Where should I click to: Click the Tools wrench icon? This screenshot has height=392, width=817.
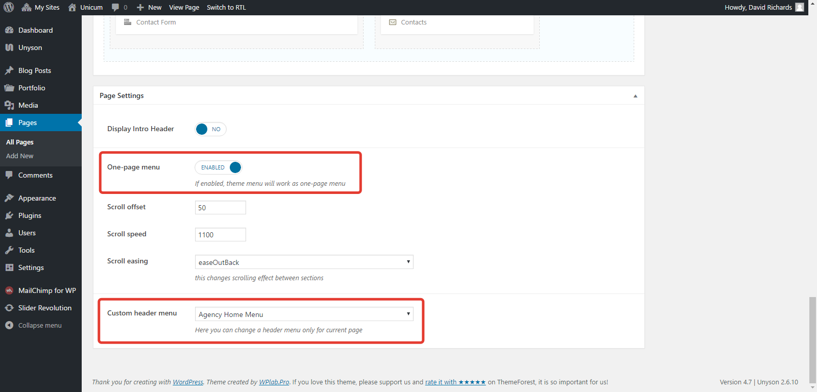(9, 250)
